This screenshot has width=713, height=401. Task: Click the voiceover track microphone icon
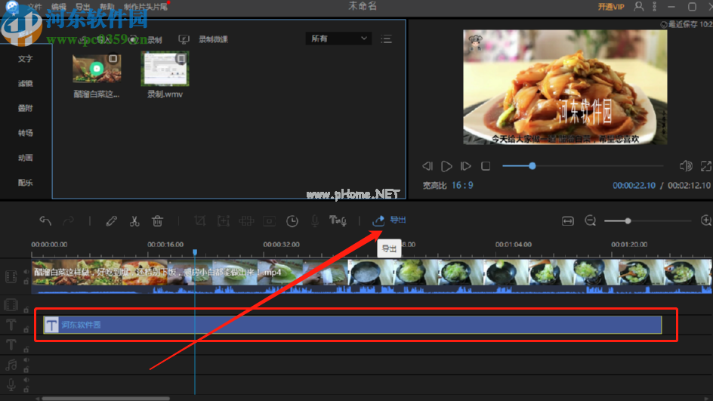11,384
